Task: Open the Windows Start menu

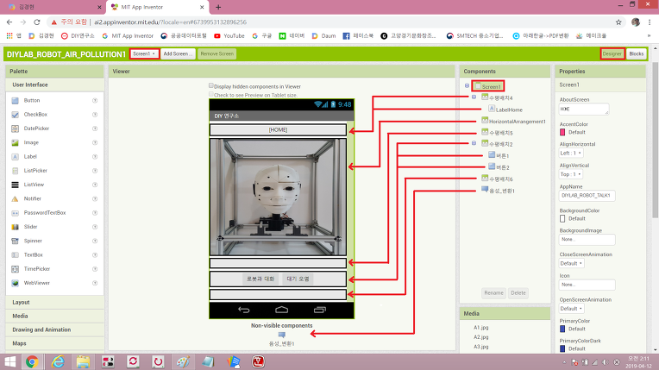Action: (10, 361)
